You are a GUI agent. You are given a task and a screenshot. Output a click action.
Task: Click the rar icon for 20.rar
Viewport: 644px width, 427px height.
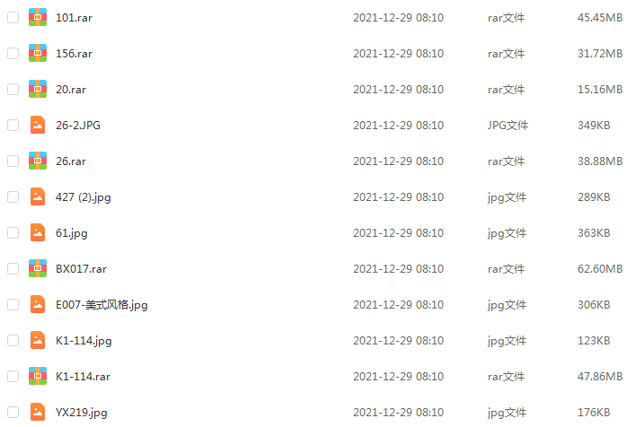tap(38, 89)
